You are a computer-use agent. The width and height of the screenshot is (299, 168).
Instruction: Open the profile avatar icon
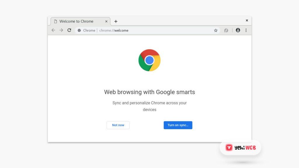tap(238, 30)
